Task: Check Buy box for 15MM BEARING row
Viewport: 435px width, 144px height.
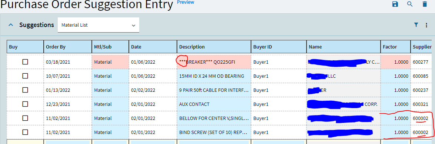Action: [25, 76]
